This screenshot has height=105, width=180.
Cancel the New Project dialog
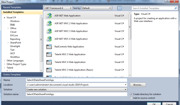[169, 104]
